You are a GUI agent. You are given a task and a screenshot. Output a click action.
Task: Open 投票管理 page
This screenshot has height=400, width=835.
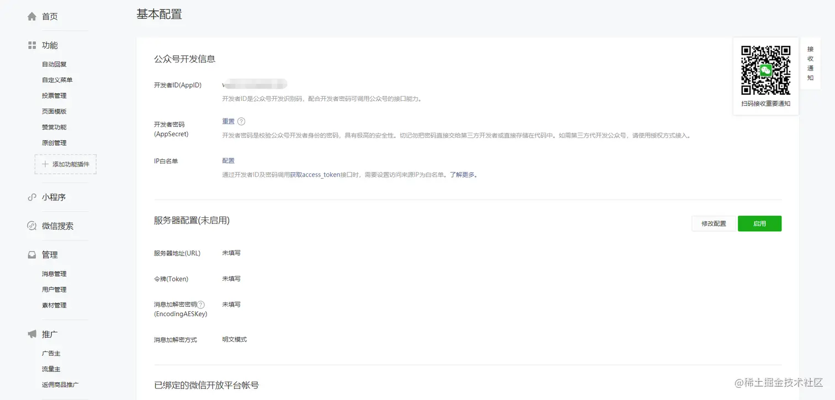click(54, 96)
